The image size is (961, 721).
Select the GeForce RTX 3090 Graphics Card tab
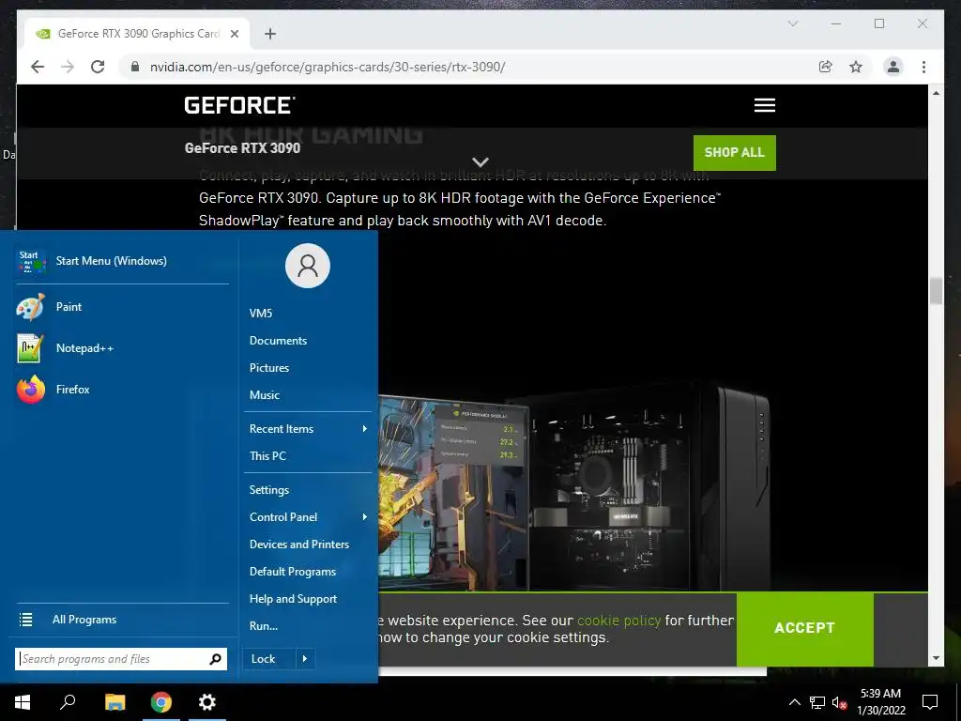point(137,34)
